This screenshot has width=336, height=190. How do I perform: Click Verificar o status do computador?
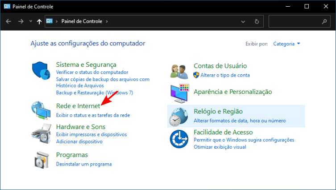[x=92, y=72]
